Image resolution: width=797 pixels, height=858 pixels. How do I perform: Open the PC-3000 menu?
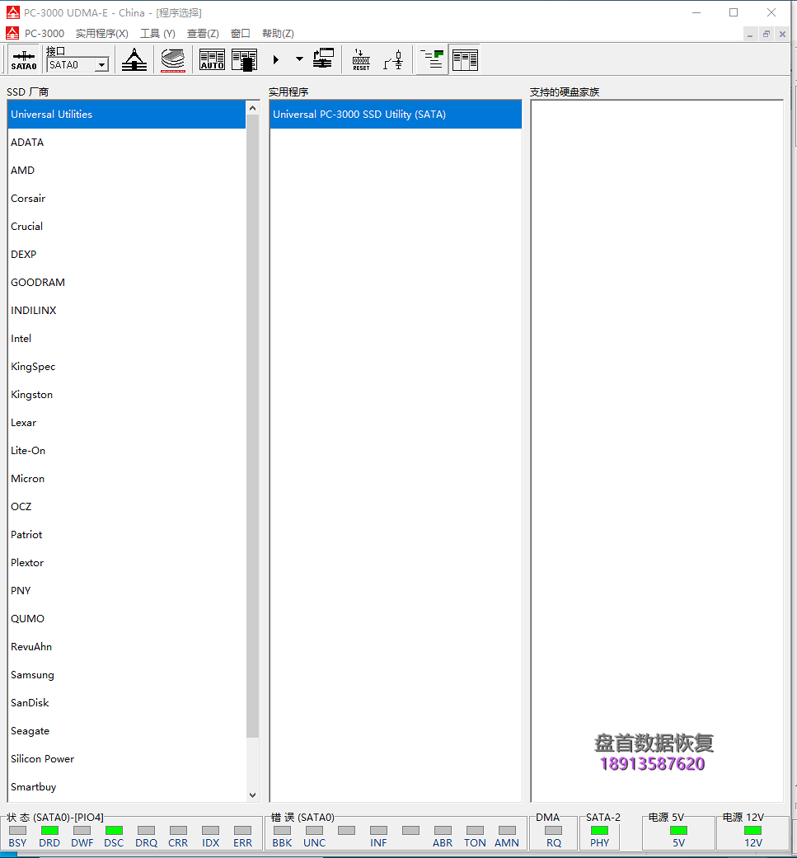[x=44, y=33]
